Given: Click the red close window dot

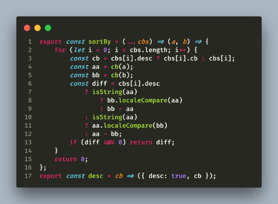Looking at the screenshot, I should (27, 28).
